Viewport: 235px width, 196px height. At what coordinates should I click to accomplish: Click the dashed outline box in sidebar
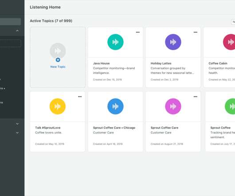click(10, 43)
